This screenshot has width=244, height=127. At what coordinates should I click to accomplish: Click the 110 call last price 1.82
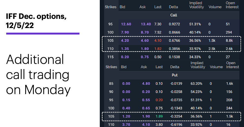[x=158, y=49]
